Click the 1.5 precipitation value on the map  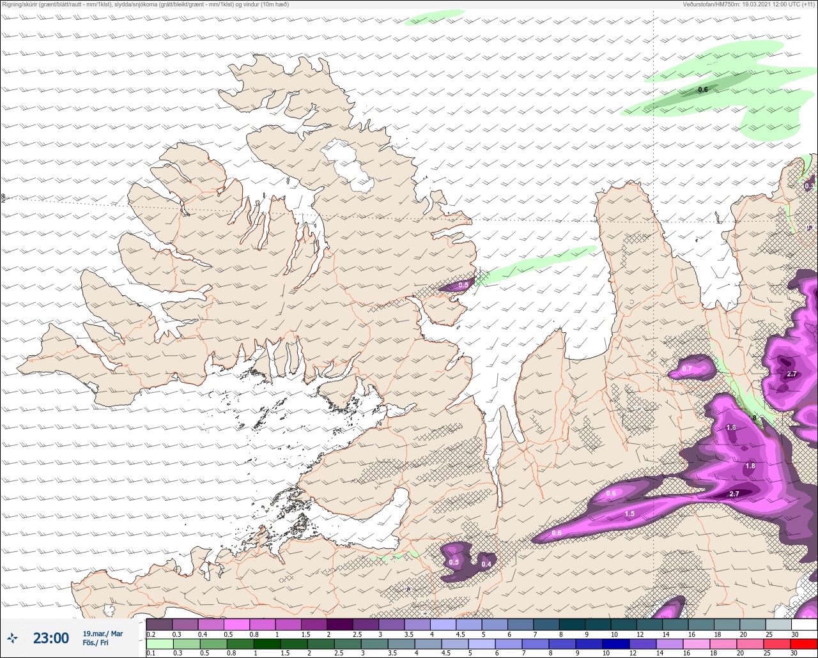point(629,514)
